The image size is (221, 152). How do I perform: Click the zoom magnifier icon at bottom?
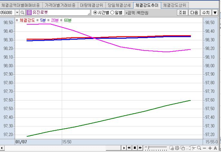199,148
